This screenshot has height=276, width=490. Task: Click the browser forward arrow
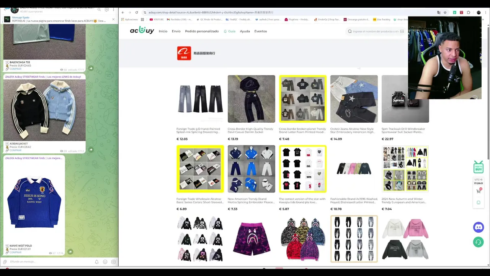tap(130, 12)
